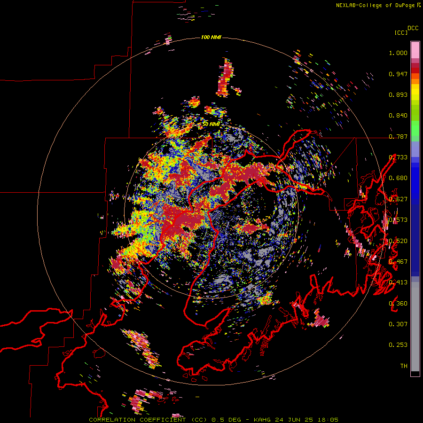This screenshot has width=423, height=423.
Task: Select the 0.787 scale value
Action: point(398,136)
